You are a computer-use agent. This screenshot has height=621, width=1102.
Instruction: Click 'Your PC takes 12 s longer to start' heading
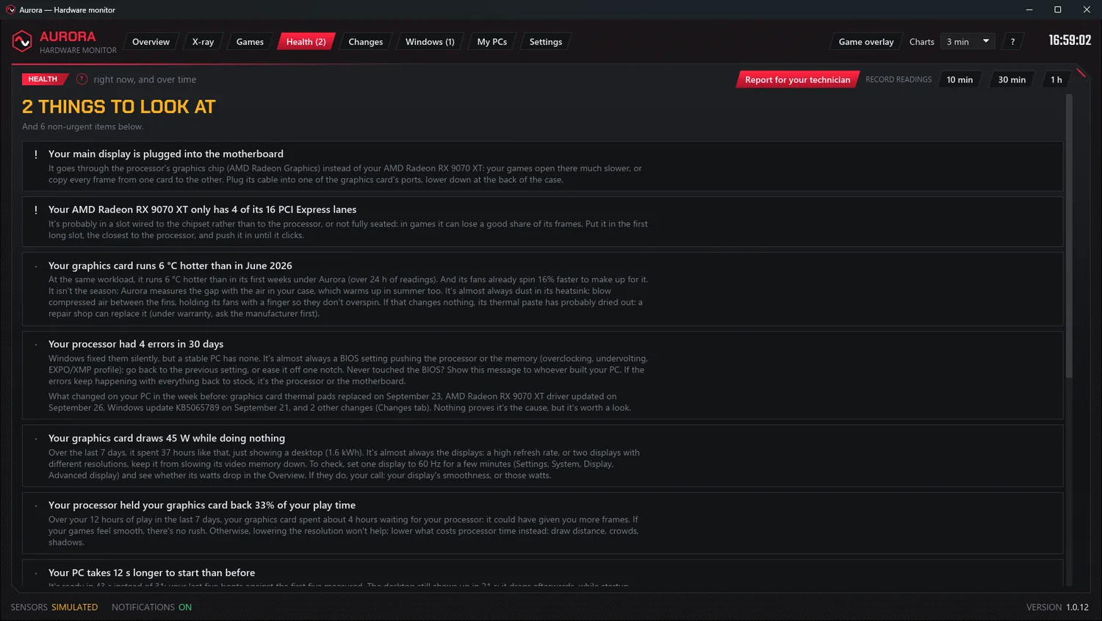click(152, 572)
